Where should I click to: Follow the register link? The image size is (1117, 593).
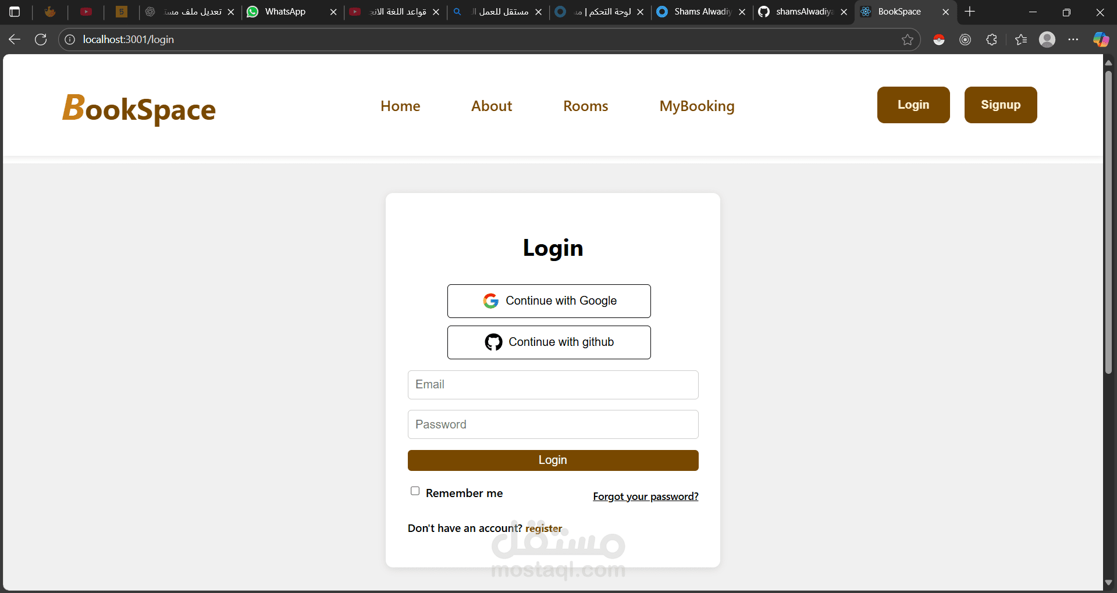pyautogui.click(x=544, y=528)
